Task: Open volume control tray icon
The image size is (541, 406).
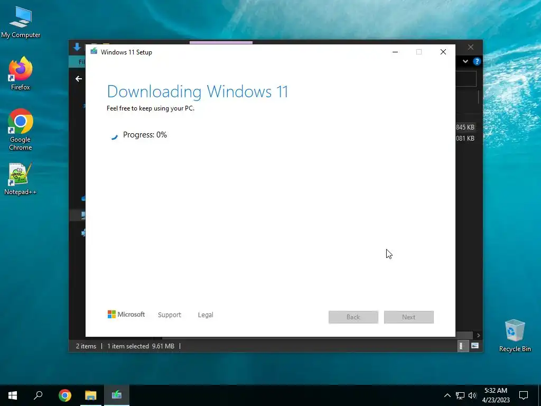Action: point(472,395)
